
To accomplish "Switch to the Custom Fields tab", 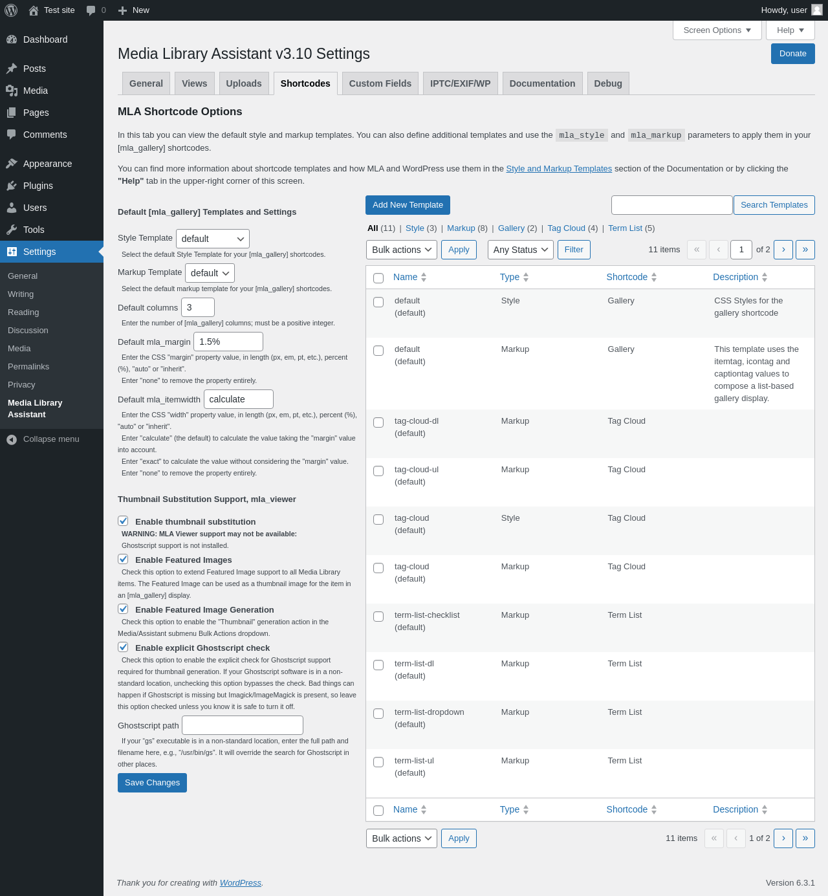I will point(380,83).
